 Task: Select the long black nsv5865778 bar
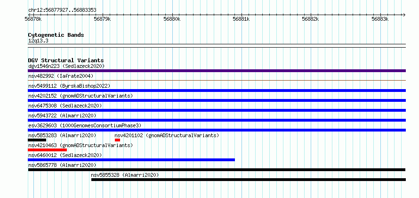point(217,170)
